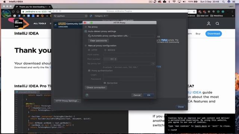Close the cookies terminal popup
This screenshot has width=239, height=134.
click(x=166, y=115)
